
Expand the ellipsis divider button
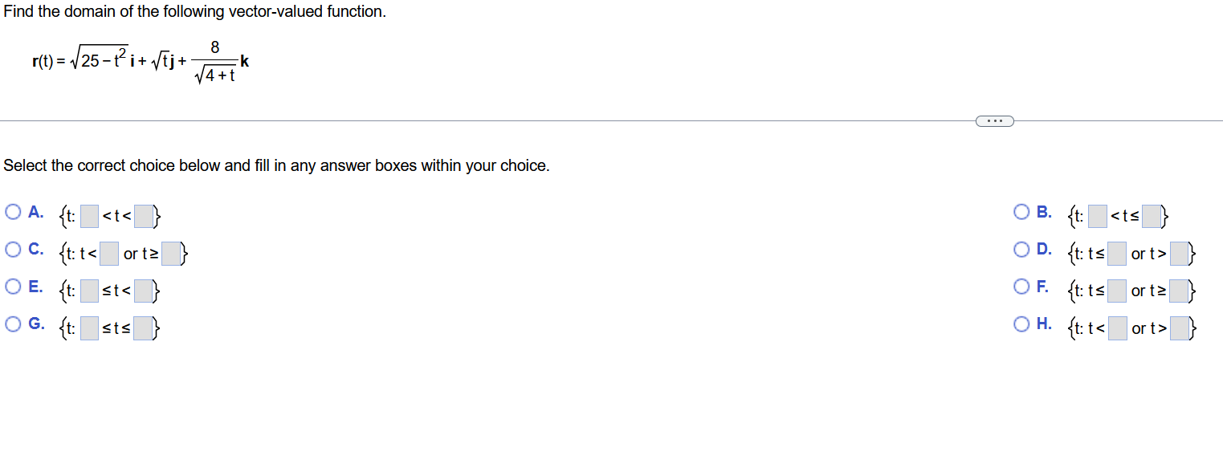[x=995, y=121]
